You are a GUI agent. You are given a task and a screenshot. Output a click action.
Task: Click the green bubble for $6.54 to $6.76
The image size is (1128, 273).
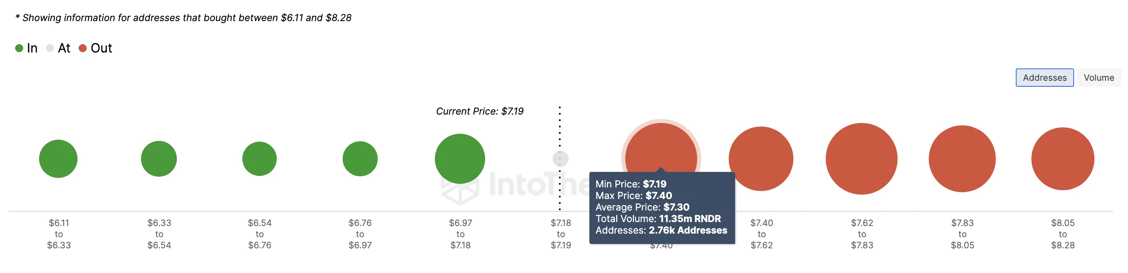(x=259, y=159)
